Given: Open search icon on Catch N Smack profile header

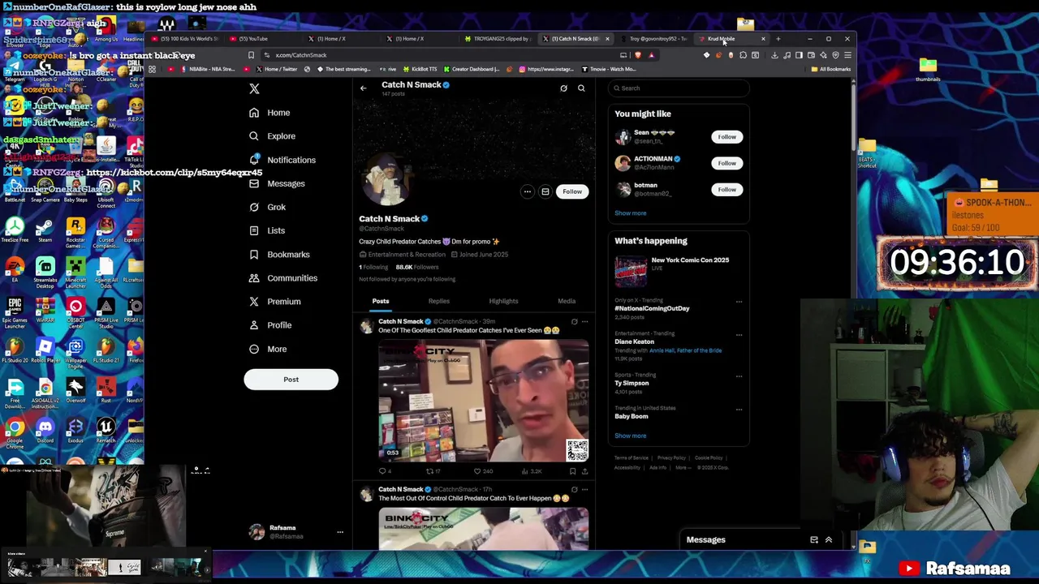Looking at the screenshot, I should tap(581, 88).
